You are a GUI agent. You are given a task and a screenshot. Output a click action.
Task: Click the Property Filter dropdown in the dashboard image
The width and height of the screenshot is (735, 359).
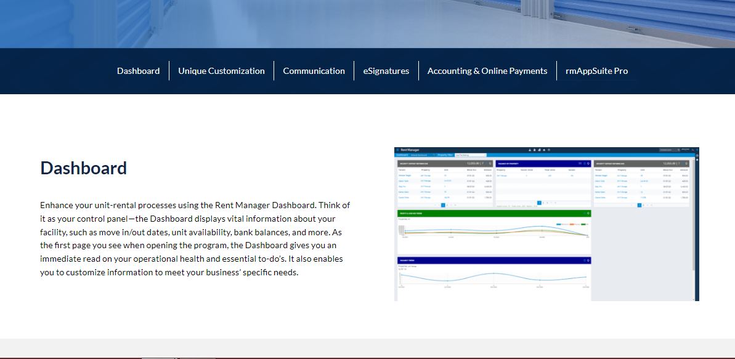point(471,155)
